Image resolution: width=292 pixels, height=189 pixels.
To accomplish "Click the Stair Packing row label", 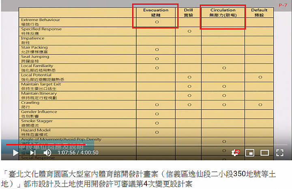I will pos(34,50).
